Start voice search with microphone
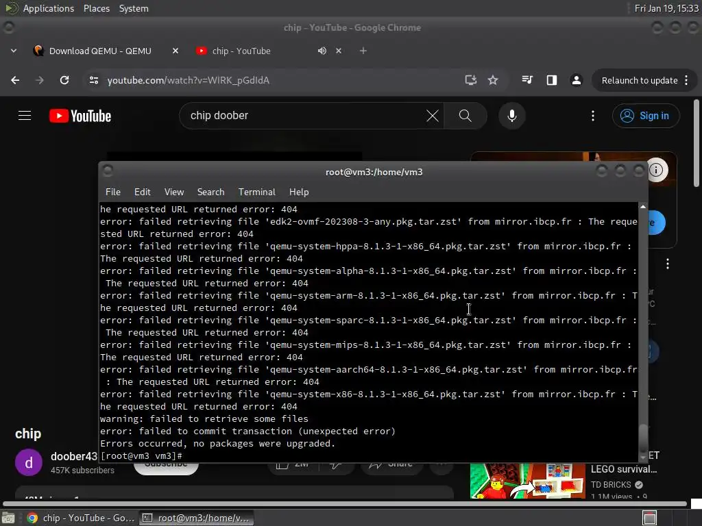 511,116
